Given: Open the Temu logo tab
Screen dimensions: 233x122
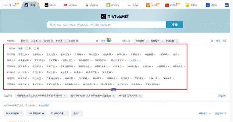Looking at the screenshot, I should [148, 5].
